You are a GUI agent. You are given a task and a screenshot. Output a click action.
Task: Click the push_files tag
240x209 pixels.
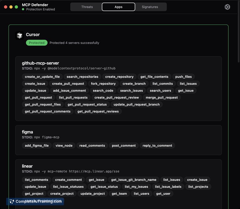[184, 77]
